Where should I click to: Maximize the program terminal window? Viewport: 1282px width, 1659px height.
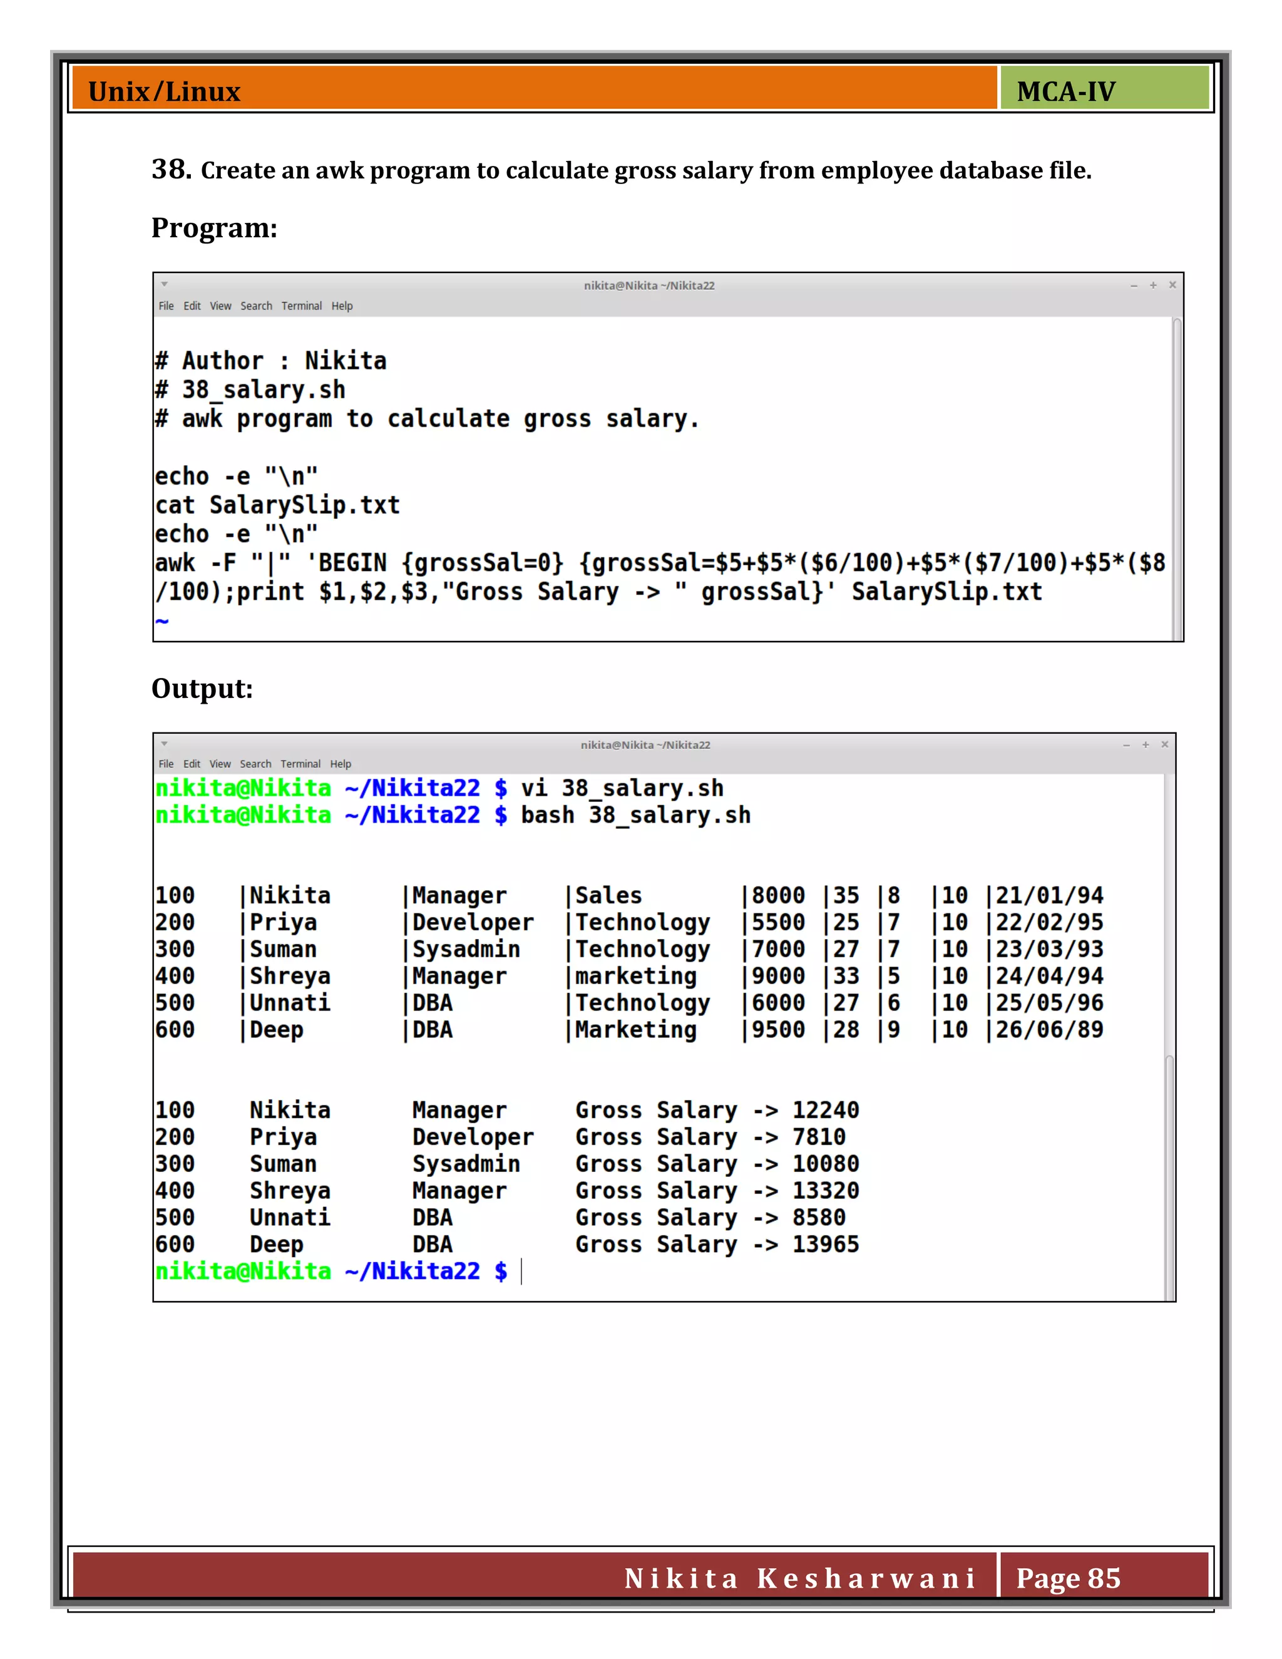(1153, 285)
